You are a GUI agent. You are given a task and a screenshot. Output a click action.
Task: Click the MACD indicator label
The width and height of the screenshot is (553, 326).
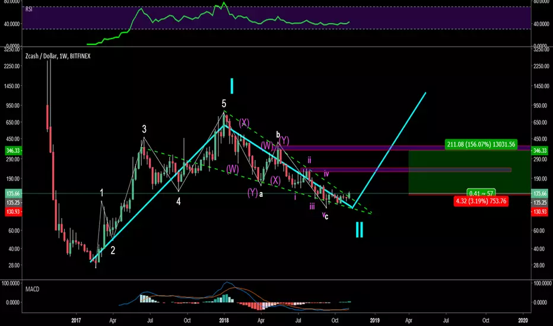tap(33, 289)
